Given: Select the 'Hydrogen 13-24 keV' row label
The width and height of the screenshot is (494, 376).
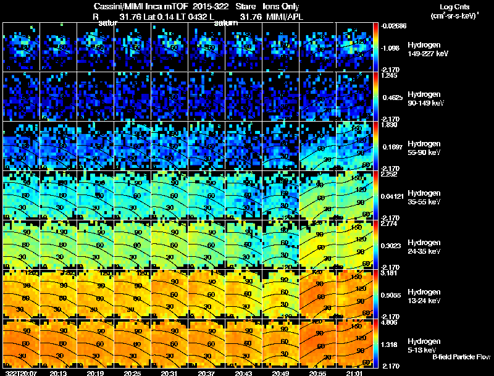Looking at the screenshot, I should tap(424, 296).
